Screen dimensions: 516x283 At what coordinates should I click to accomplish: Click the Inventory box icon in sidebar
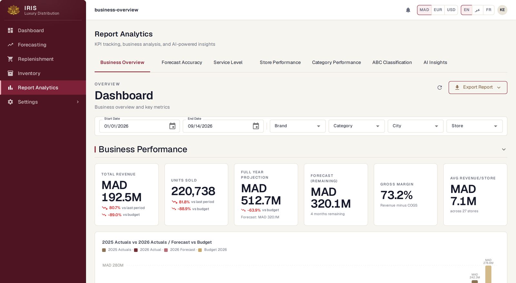pyautogui.click(x=10, y=73)
